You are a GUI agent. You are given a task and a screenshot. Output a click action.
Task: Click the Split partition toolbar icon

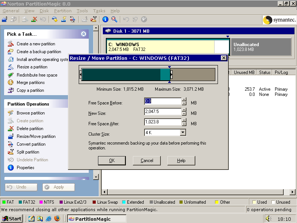[94, 19]
